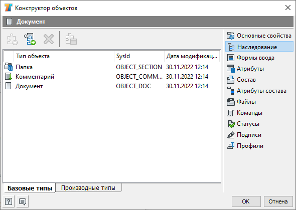This screenshot has width=296, height=210.
Task: Open the Основные свойства section
Action: point(259,36)
